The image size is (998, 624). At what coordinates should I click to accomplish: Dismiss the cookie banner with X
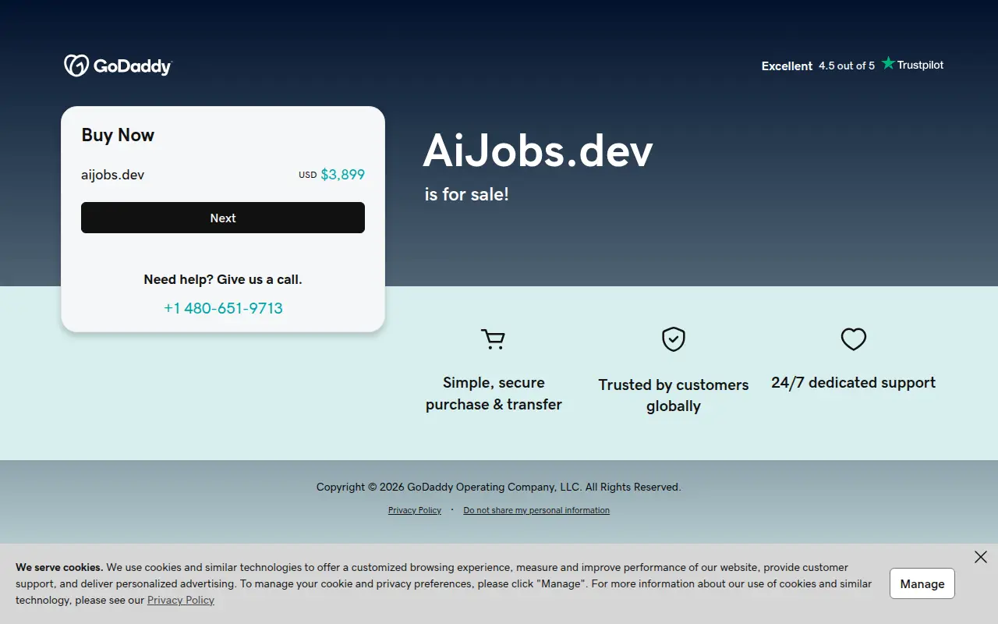[x=981, y=557]
